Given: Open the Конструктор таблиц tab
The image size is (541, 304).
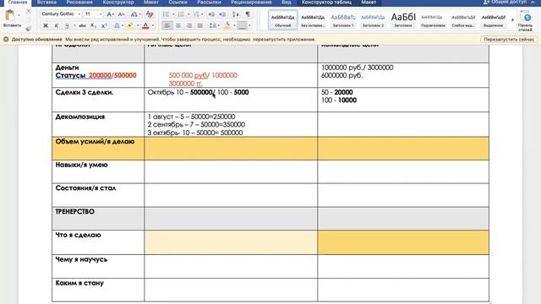Looking at the screenshot, I should coord(326,2).
